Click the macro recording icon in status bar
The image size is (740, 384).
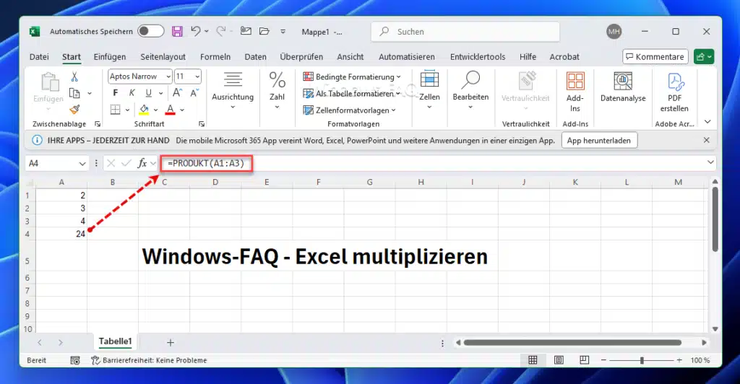pyautogui.click(x=75, y=360)
